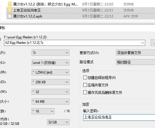Image resolution: width=155 pixels, height=128 pixels.
Task: Click the path text F:\youxi\Egg Maiden [v1.12.2]\
Action: 26,37
